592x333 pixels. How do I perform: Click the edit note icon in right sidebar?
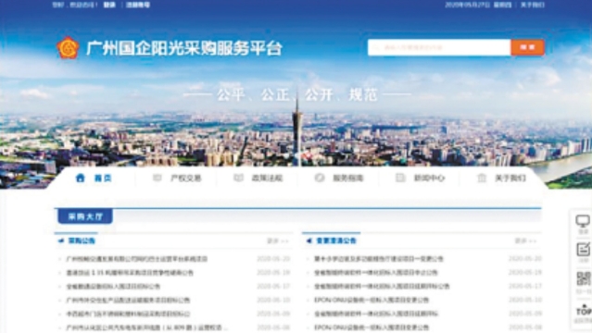[584, 250]
